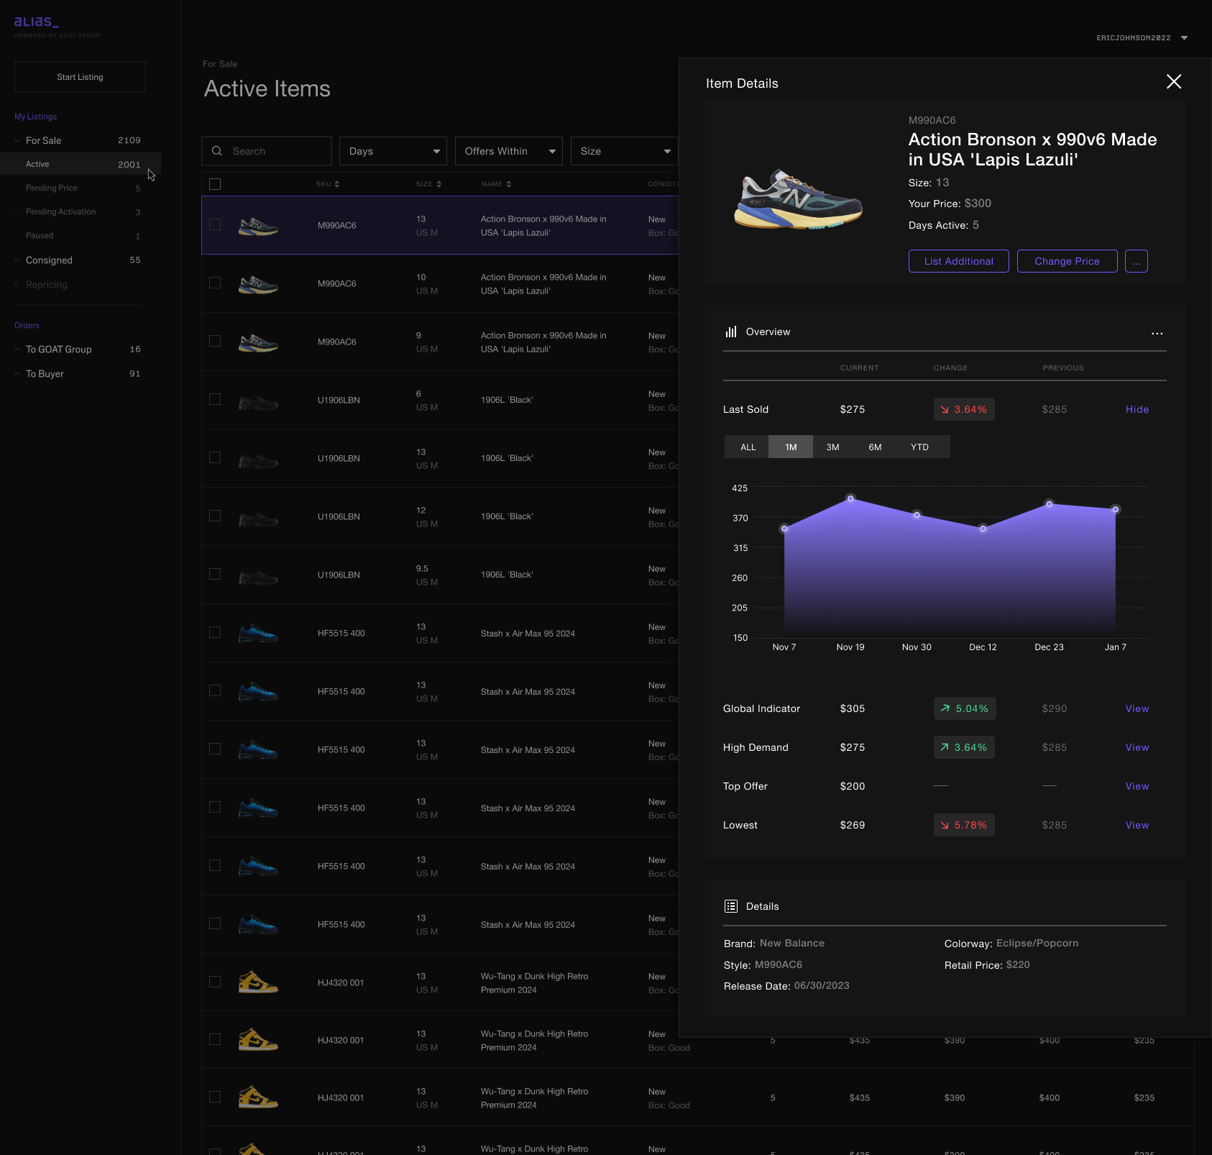View the Global Indicator details
The height and width of the screenshot is (1155, 1212).
1137,708
